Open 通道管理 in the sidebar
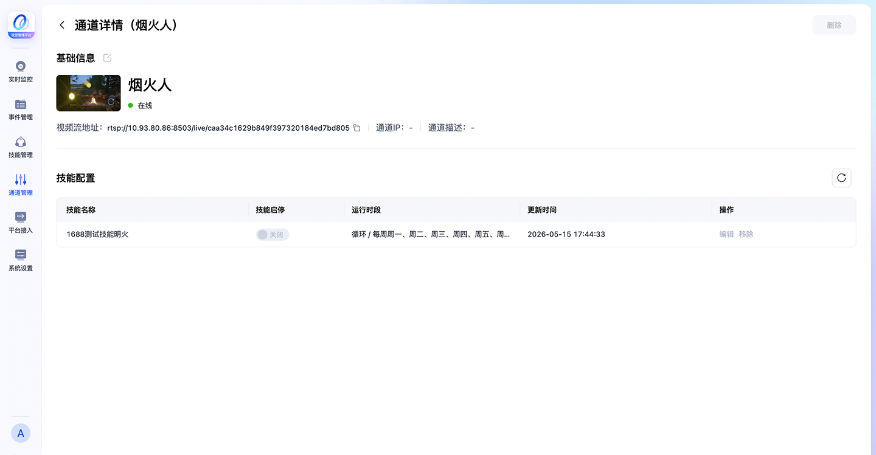The height and width of the screenshot is (455, 876). coord(21,185)
